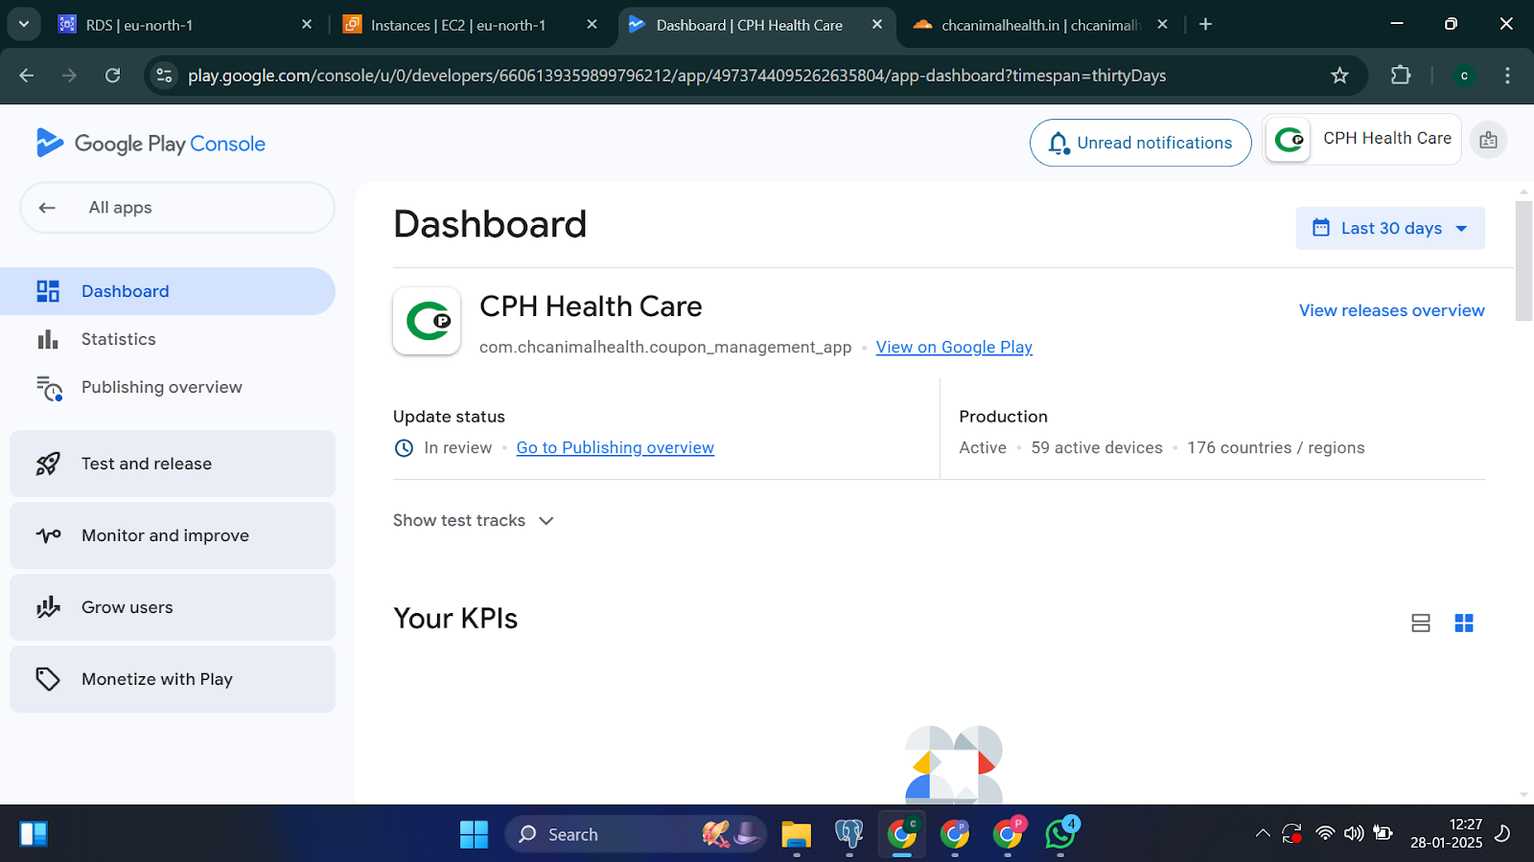Open WhatsApp from the taskbar
This screenshot has height=862, width=1534.
[1060, 834]
